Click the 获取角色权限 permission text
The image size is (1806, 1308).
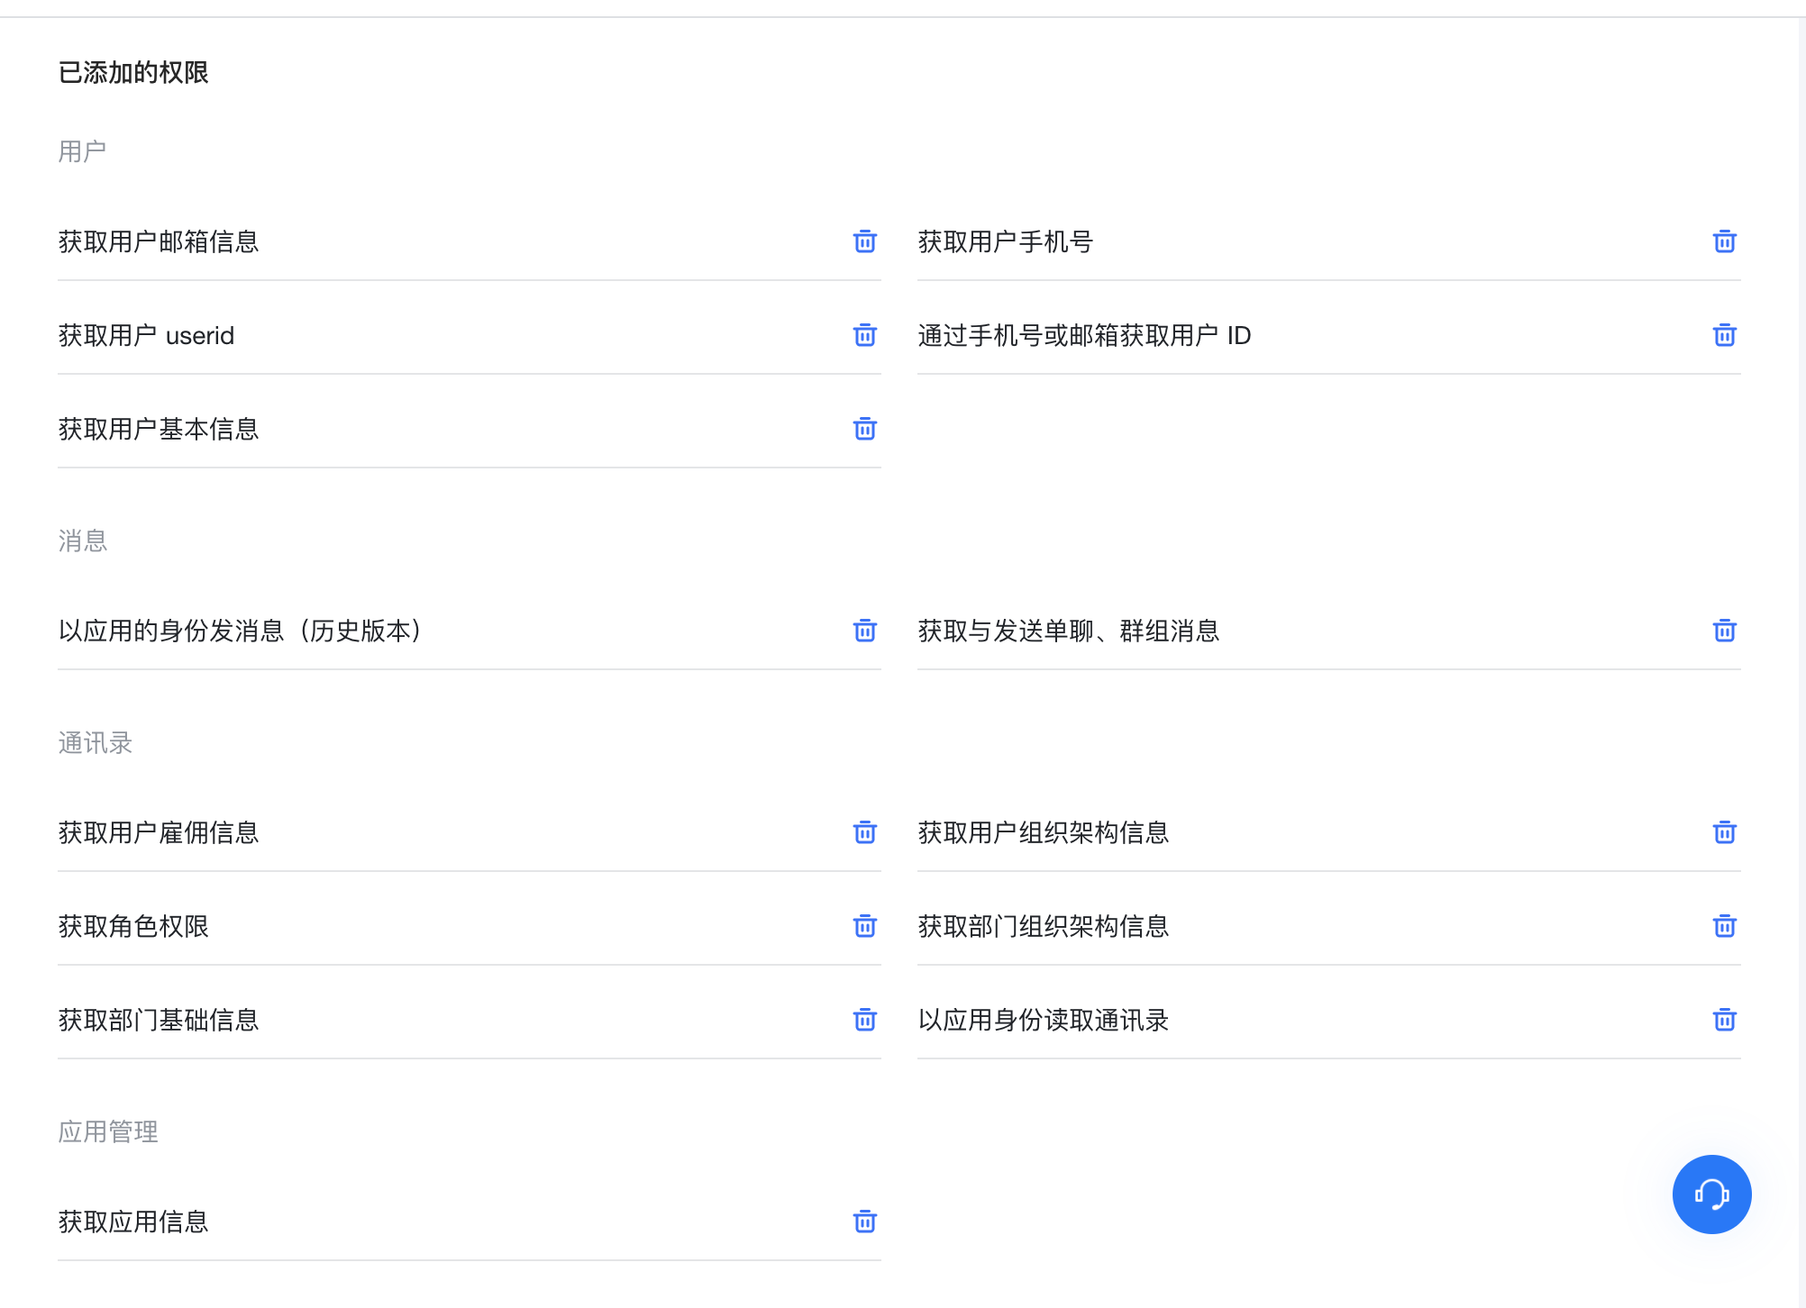[133, 926]
